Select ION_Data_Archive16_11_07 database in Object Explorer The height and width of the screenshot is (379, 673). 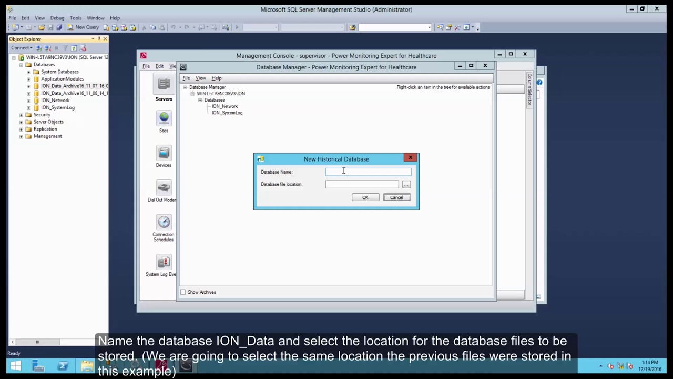(x=74, y=86)
